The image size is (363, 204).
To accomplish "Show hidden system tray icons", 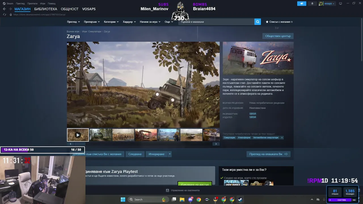I will click(312, 199).
